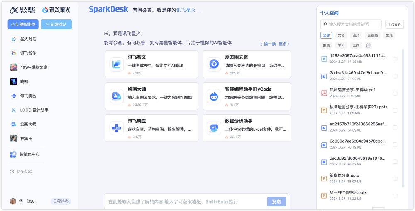This screenshot has width=415, height=211.
Task: Open file ed2157b712f248668255eef
Action: click(x=359, y=124)
